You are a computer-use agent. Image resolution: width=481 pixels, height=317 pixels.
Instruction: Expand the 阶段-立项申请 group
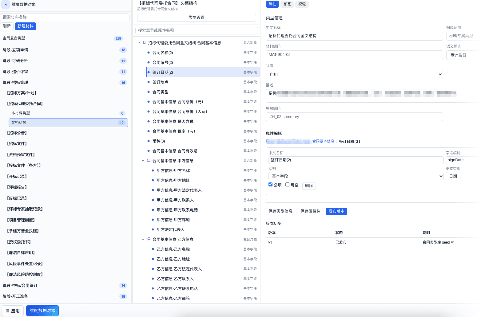point(65,50)
